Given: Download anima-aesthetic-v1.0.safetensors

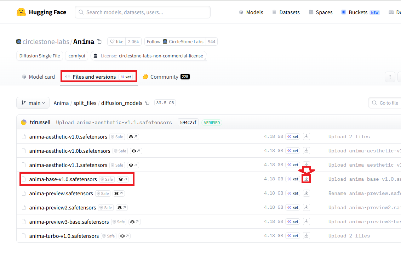Looking at the screenshot, I should (x=307, y=136).
